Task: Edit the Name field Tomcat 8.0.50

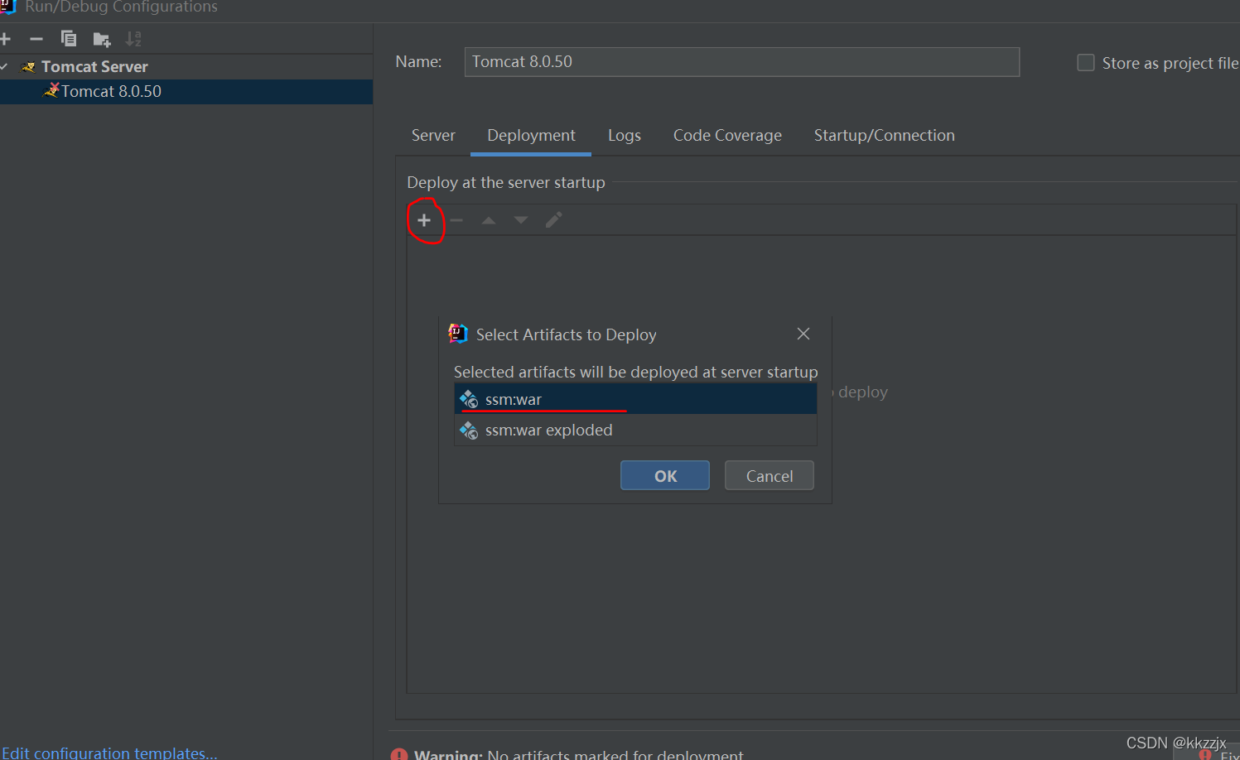Action: (x=741, y=62)
